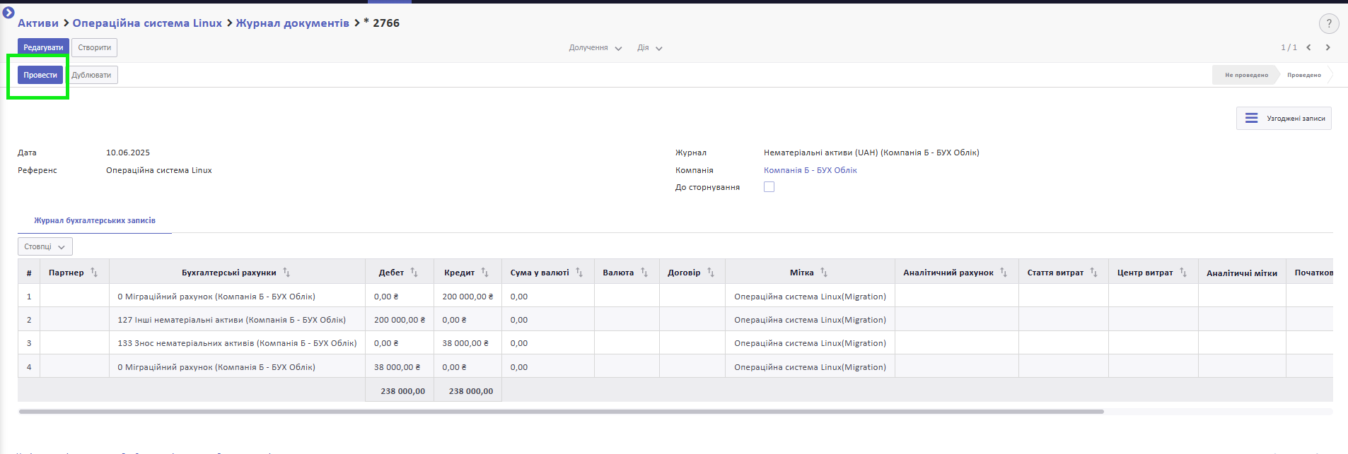Screen dimensions: 1348x454
Task: Toggle the До сторнування checkbox
Action: click(769, 187)
